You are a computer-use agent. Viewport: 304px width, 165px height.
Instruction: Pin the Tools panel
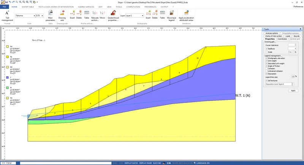pos(300,29)
